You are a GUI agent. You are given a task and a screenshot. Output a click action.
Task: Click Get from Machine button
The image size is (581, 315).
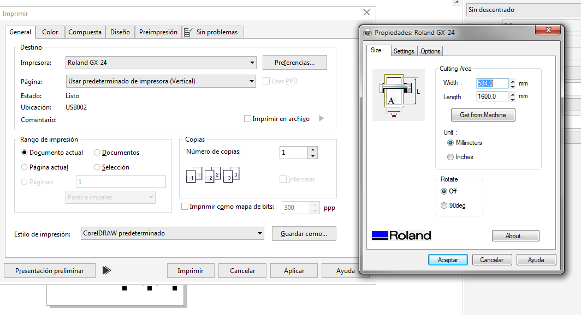click(x=483, y=115)
